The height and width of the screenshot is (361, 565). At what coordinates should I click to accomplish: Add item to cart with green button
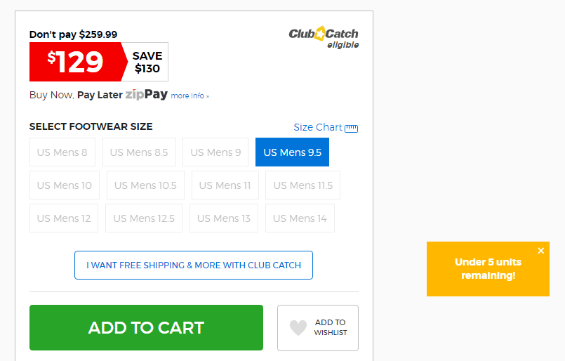click(x=146, y=327)
